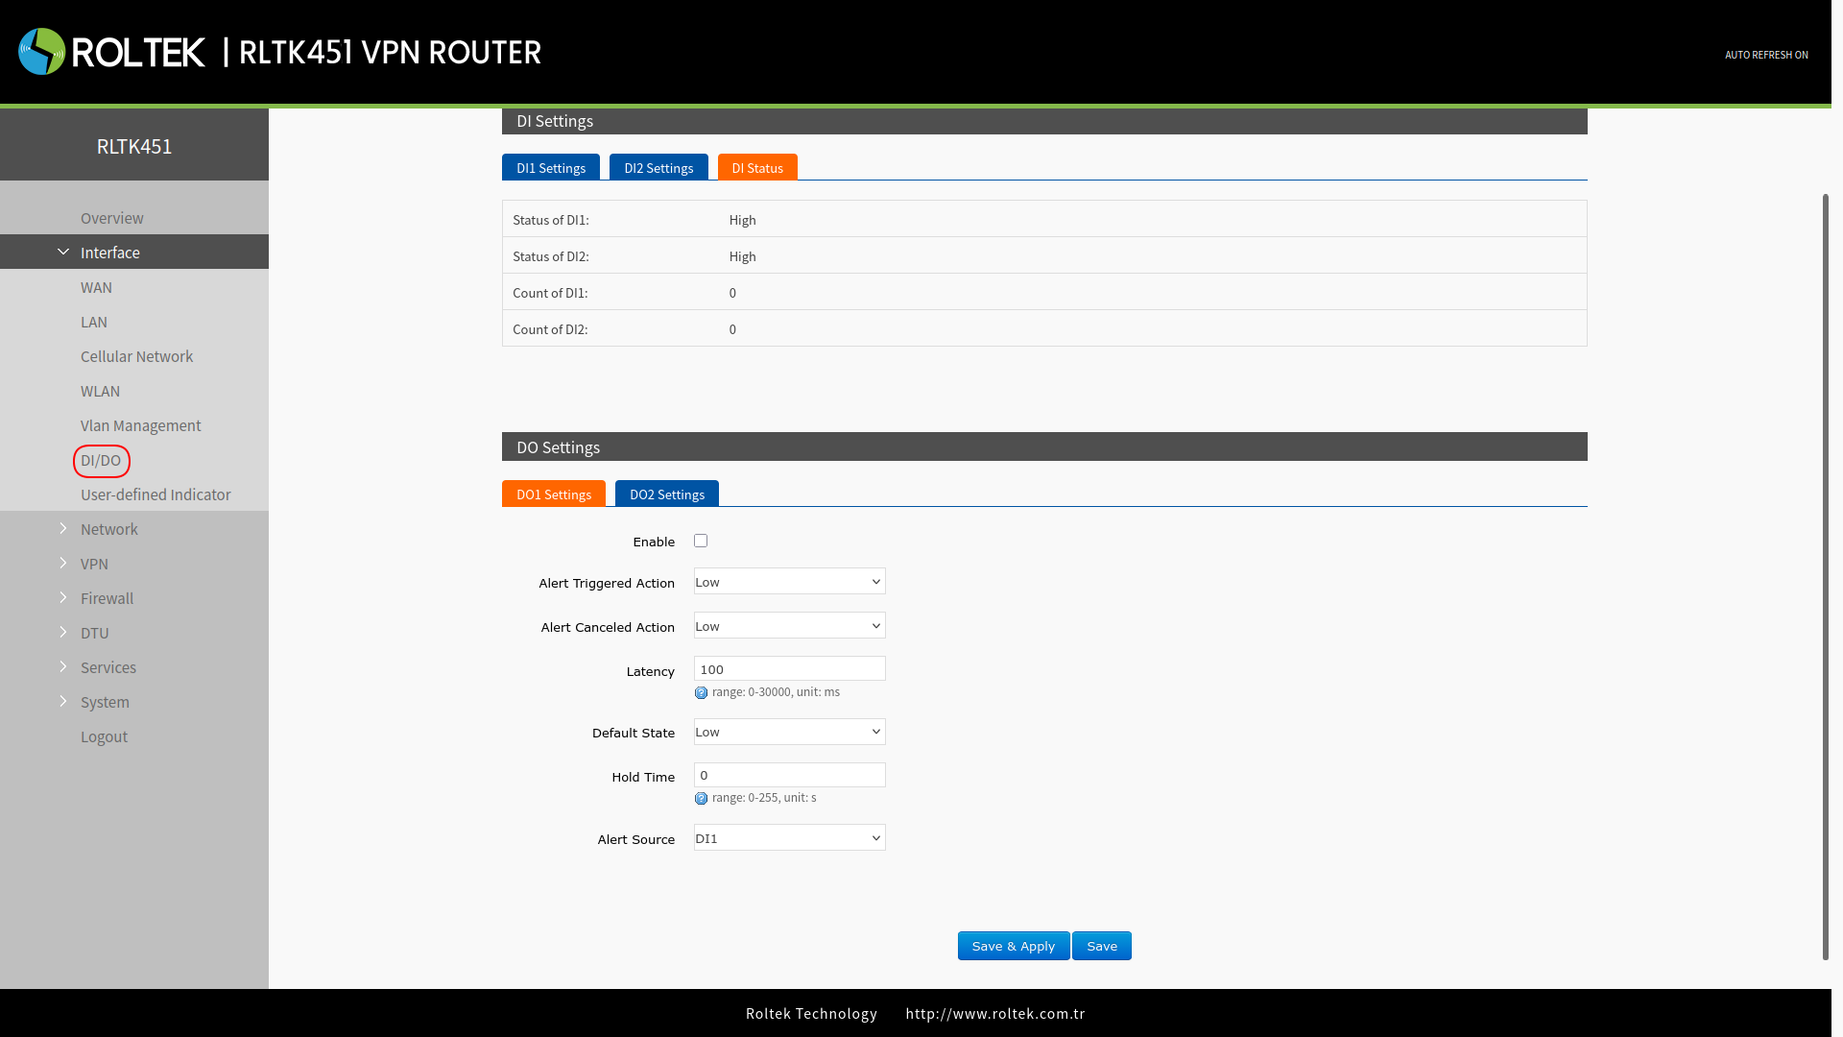Open the Alert Source dropdown
The image size is (1843, 1037).
789,838
